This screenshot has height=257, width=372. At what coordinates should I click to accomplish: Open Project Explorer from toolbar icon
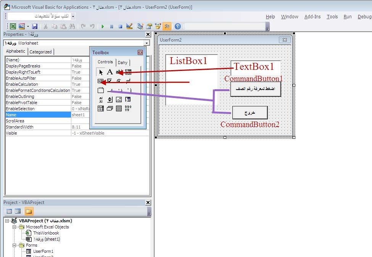point(140,26)
